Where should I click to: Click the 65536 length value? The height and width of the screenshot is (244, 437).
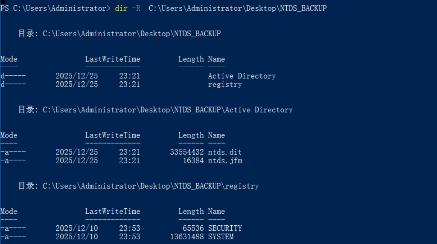[193, 229]
